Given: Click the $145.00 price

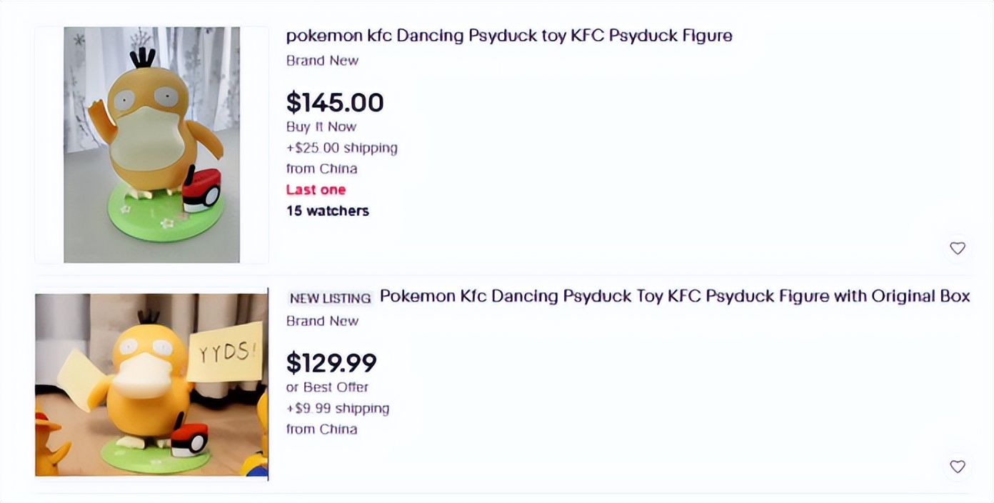Looking at the screenshot, I should coord(335,103).
